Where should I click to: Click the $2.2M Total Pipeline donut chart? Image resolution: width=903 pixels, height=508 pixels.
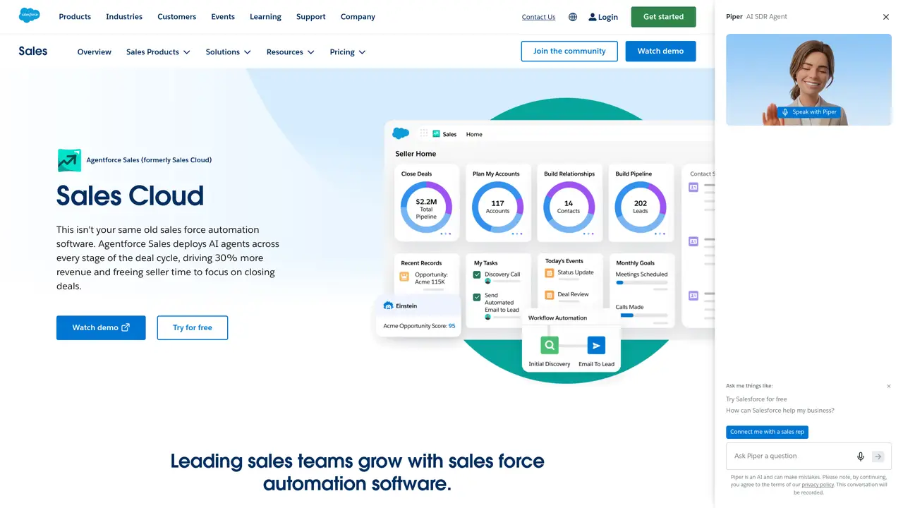(x=426, y=207)
